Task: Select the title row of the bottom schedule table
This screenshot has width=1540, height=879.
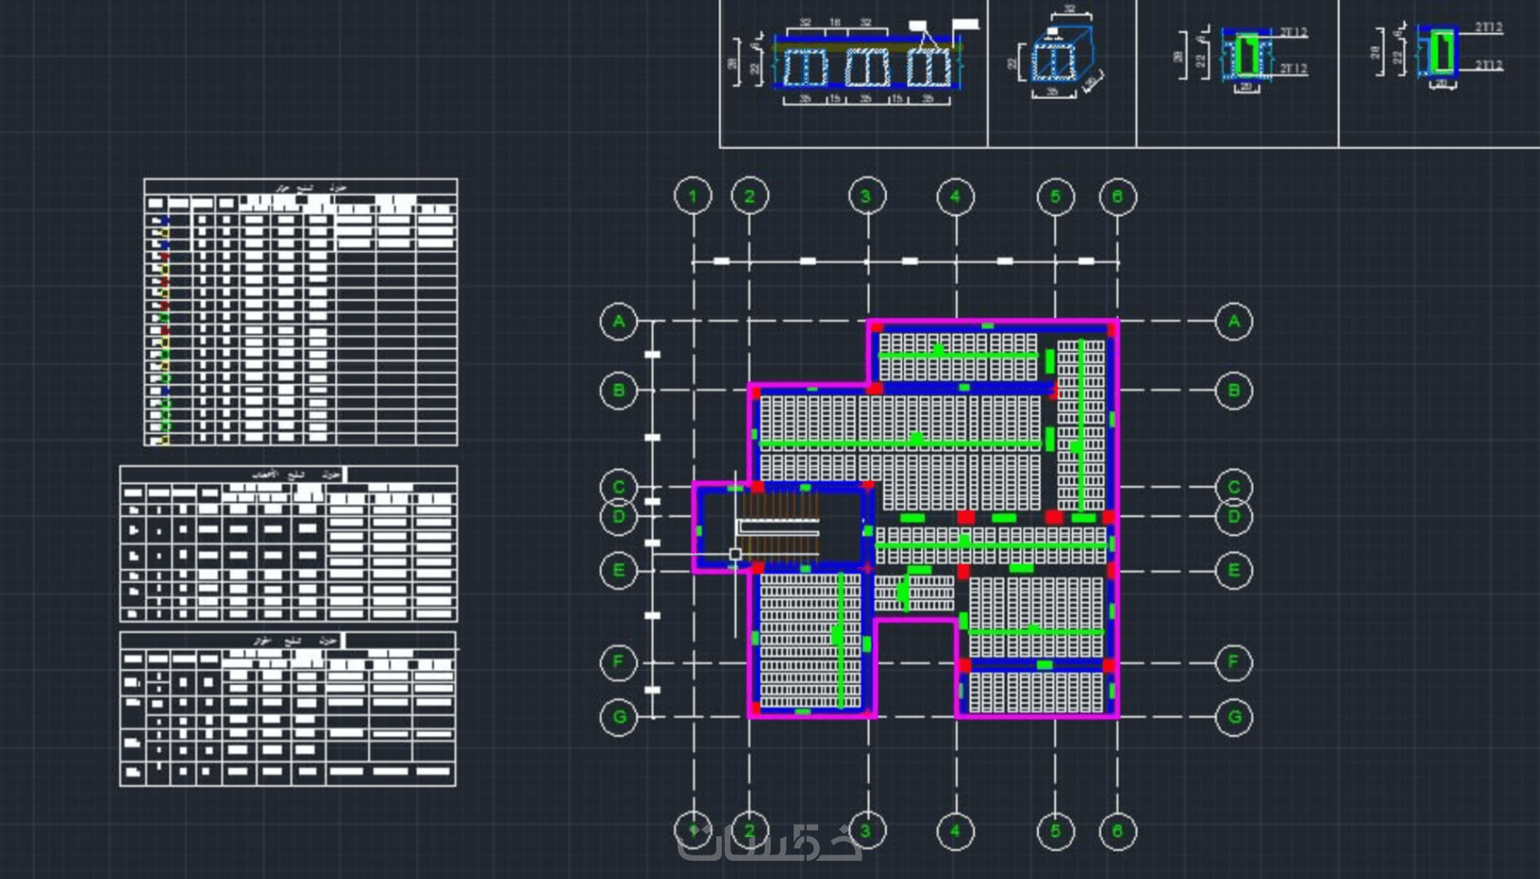Action: pyautogui.click(x=288, y=641)
